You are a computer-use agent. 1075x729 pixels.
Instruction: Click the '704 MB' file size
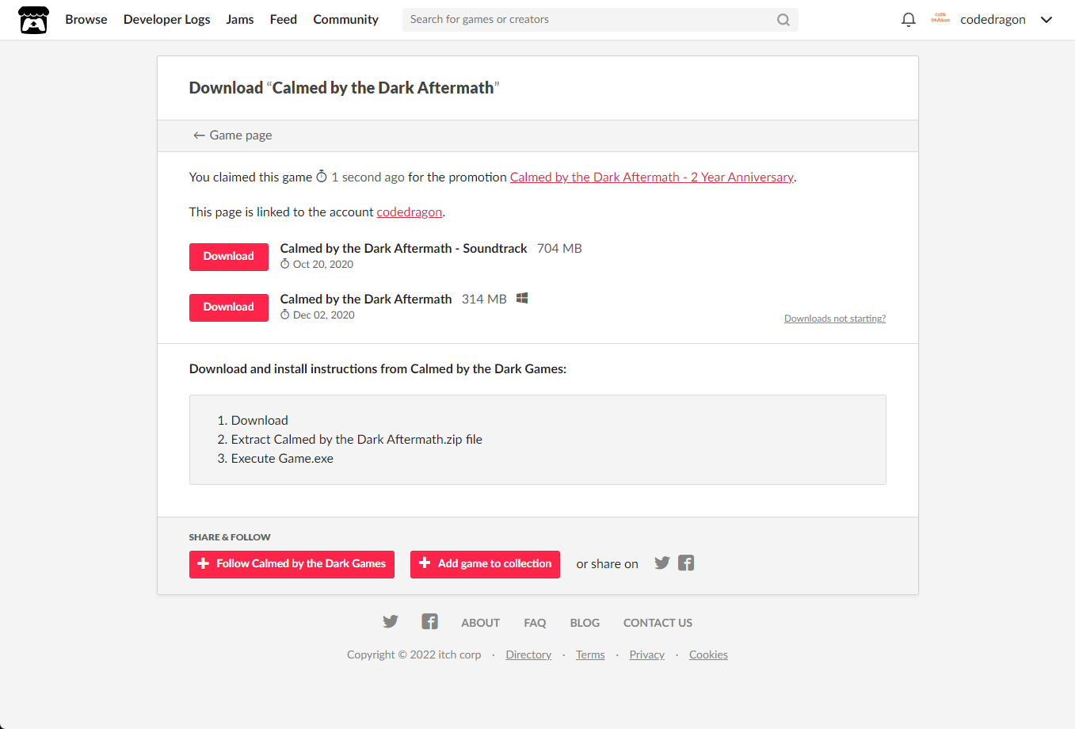coord(559,249)
